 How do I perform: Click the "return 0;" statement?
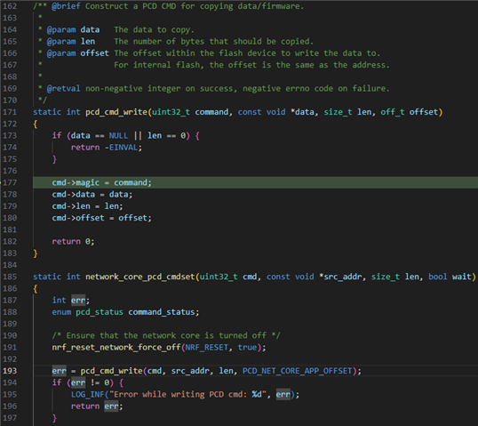[x=73, y=242]
